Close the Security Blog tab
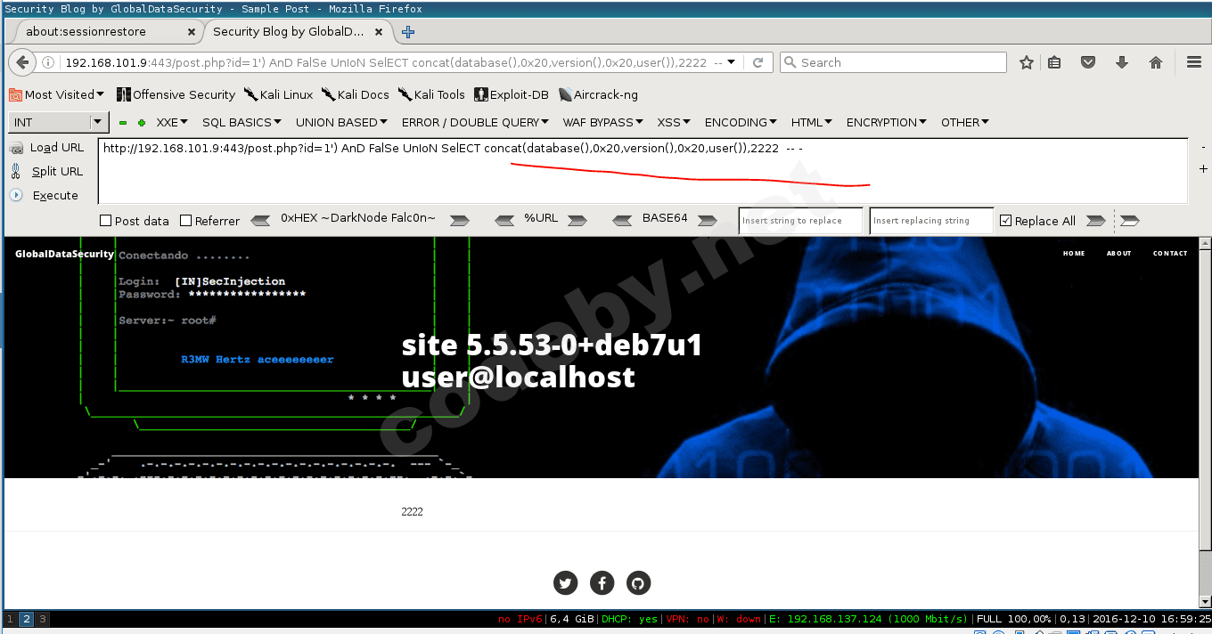The height and width of the screenshot is (634, 1212). 379,32
